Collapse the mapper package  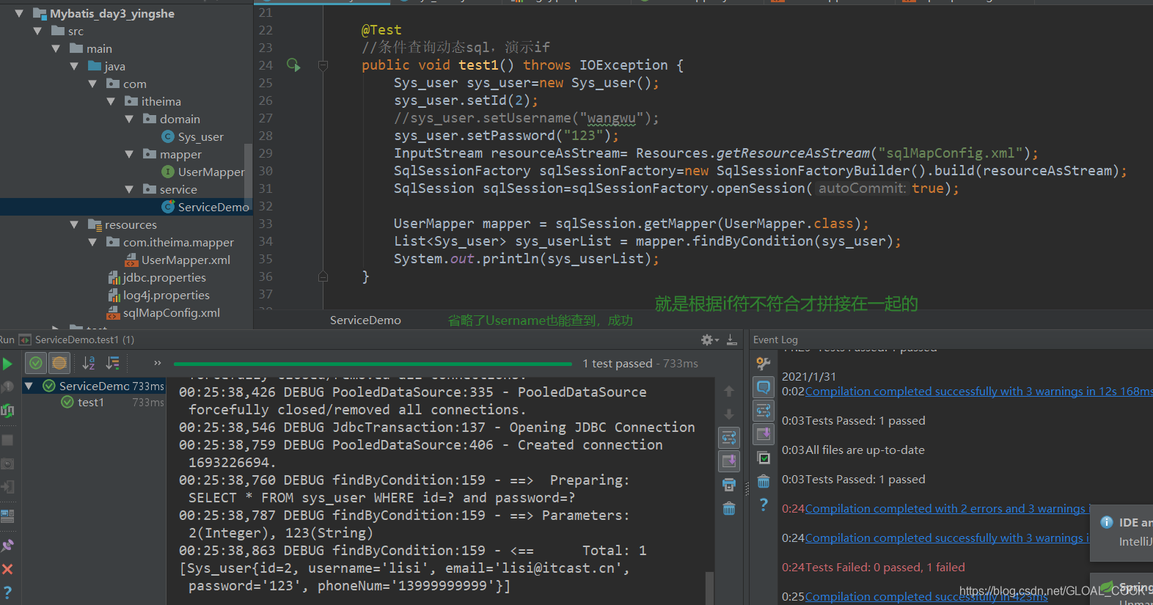point(129,154)
